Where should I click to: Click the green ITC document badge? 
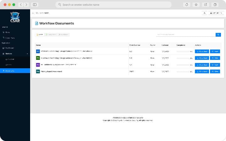coord(38,58)
